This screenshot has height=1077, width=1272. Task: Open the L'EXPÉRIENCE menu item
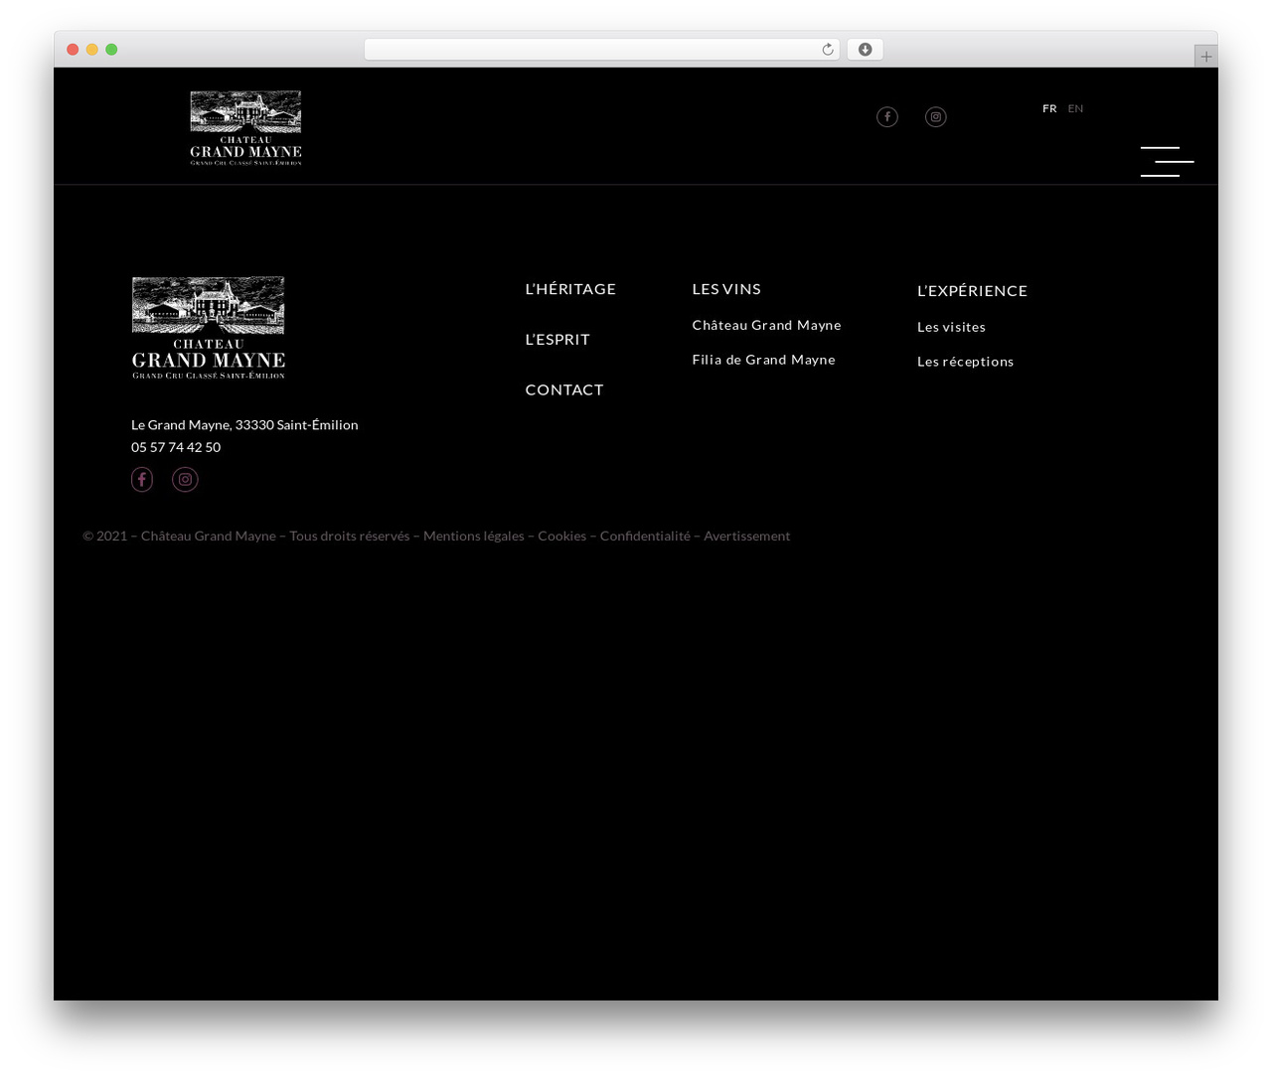pos(972,291)
